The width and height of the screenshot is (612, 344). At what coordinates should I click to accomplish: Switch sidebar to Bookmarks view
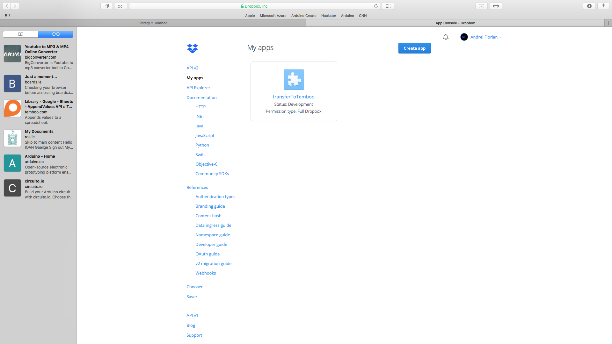pos(20,34)
